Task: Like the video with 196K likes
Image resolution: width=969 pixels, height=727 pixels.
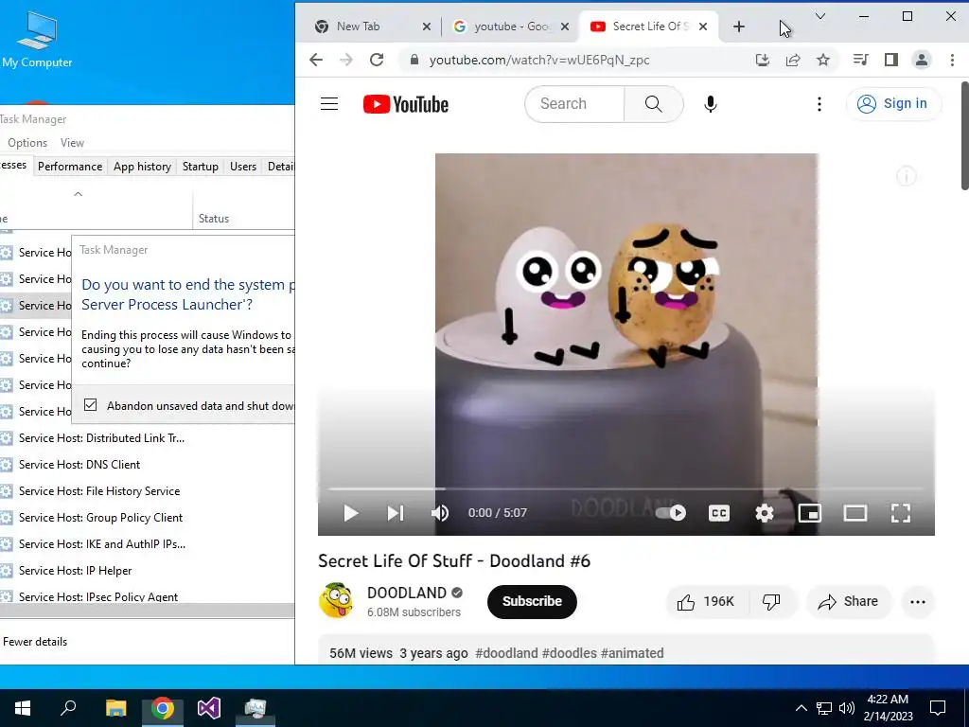Action: pyautogui.click(x=706, y=601)
